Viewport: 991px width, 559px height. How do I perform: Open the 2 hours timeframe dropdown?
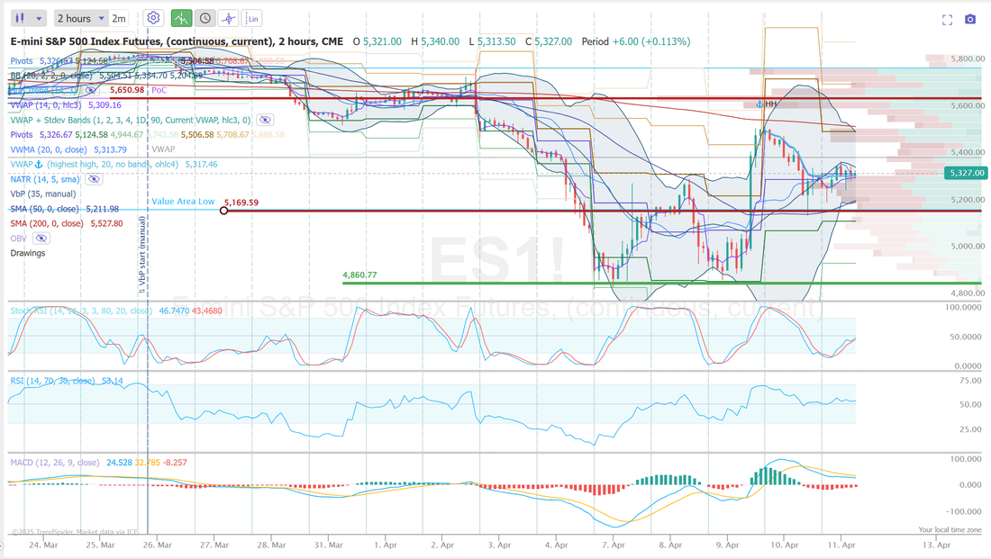tap(81, 18)
